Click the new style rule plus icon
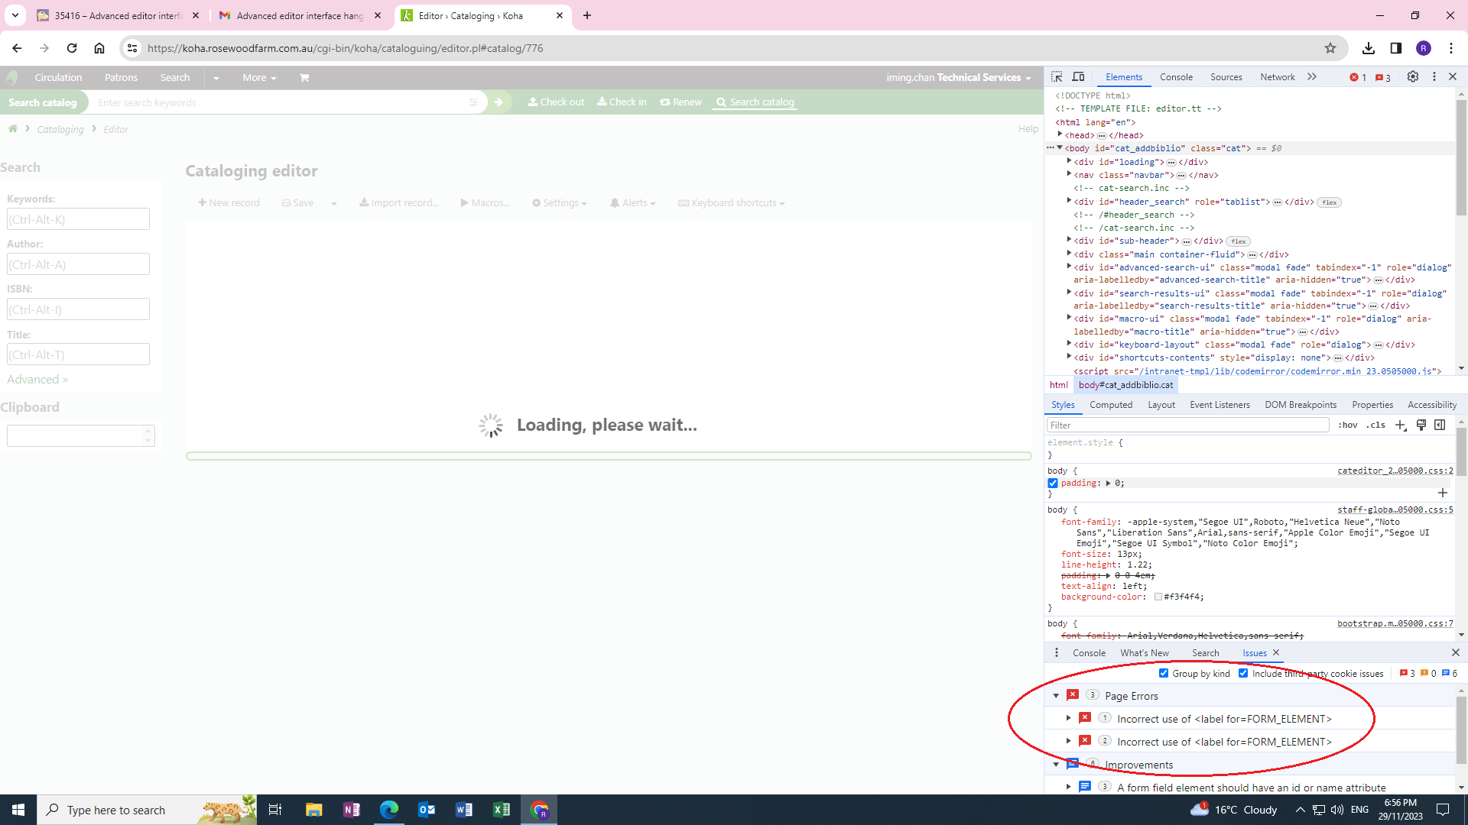Viewport: 1468px width, 825px height. 1400,425
